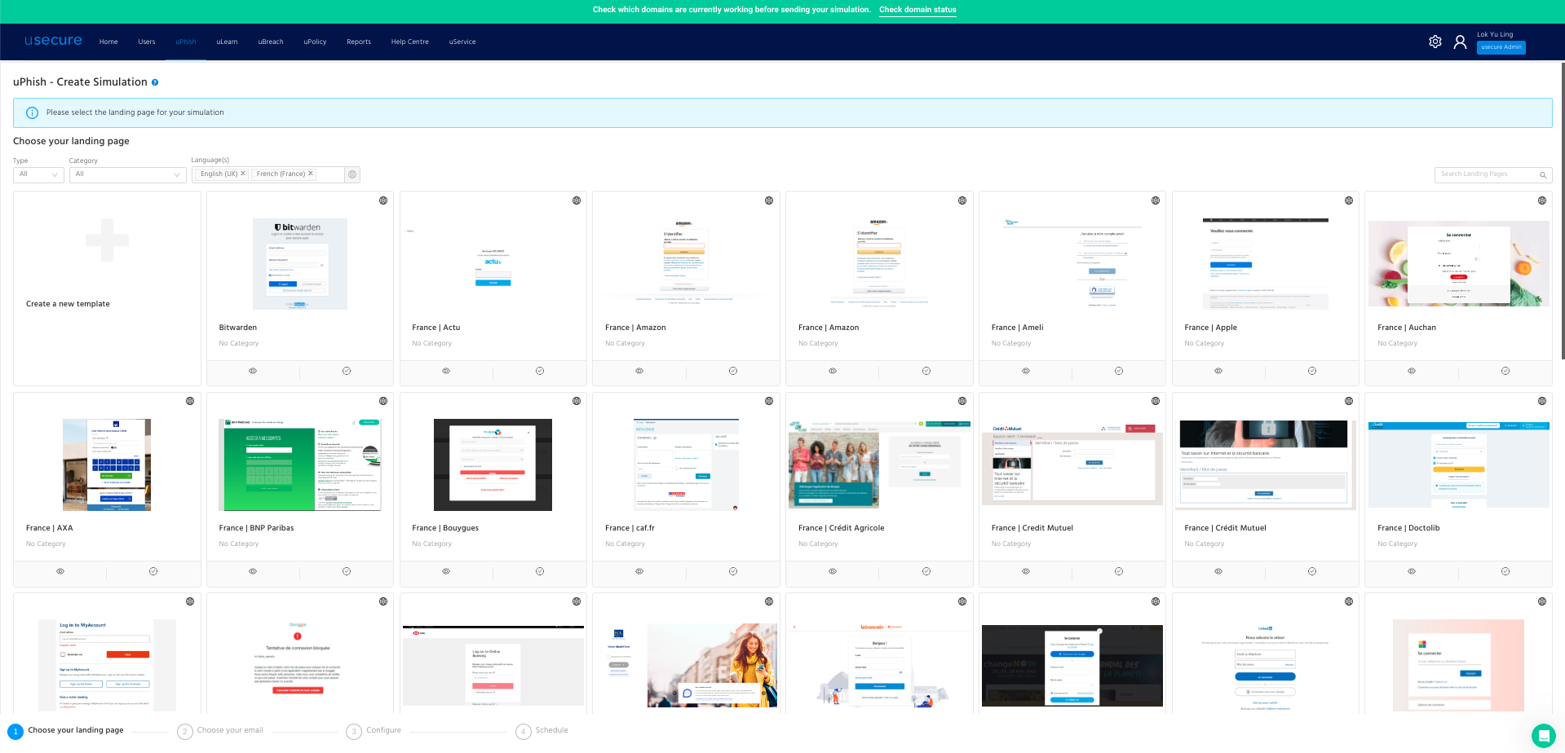The image size is (1565, 753).
Task: Open the Type filter dropdown
Action: click(x=38, y=174)
